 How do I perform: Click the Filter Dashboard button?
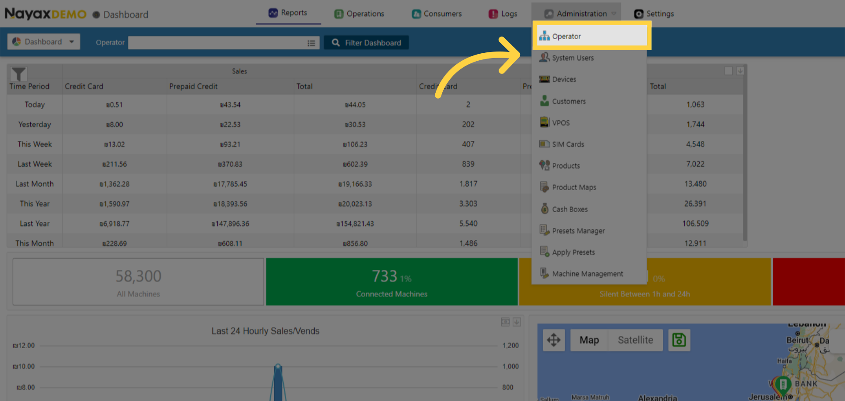pyautogui.click(x=366, y=43)
